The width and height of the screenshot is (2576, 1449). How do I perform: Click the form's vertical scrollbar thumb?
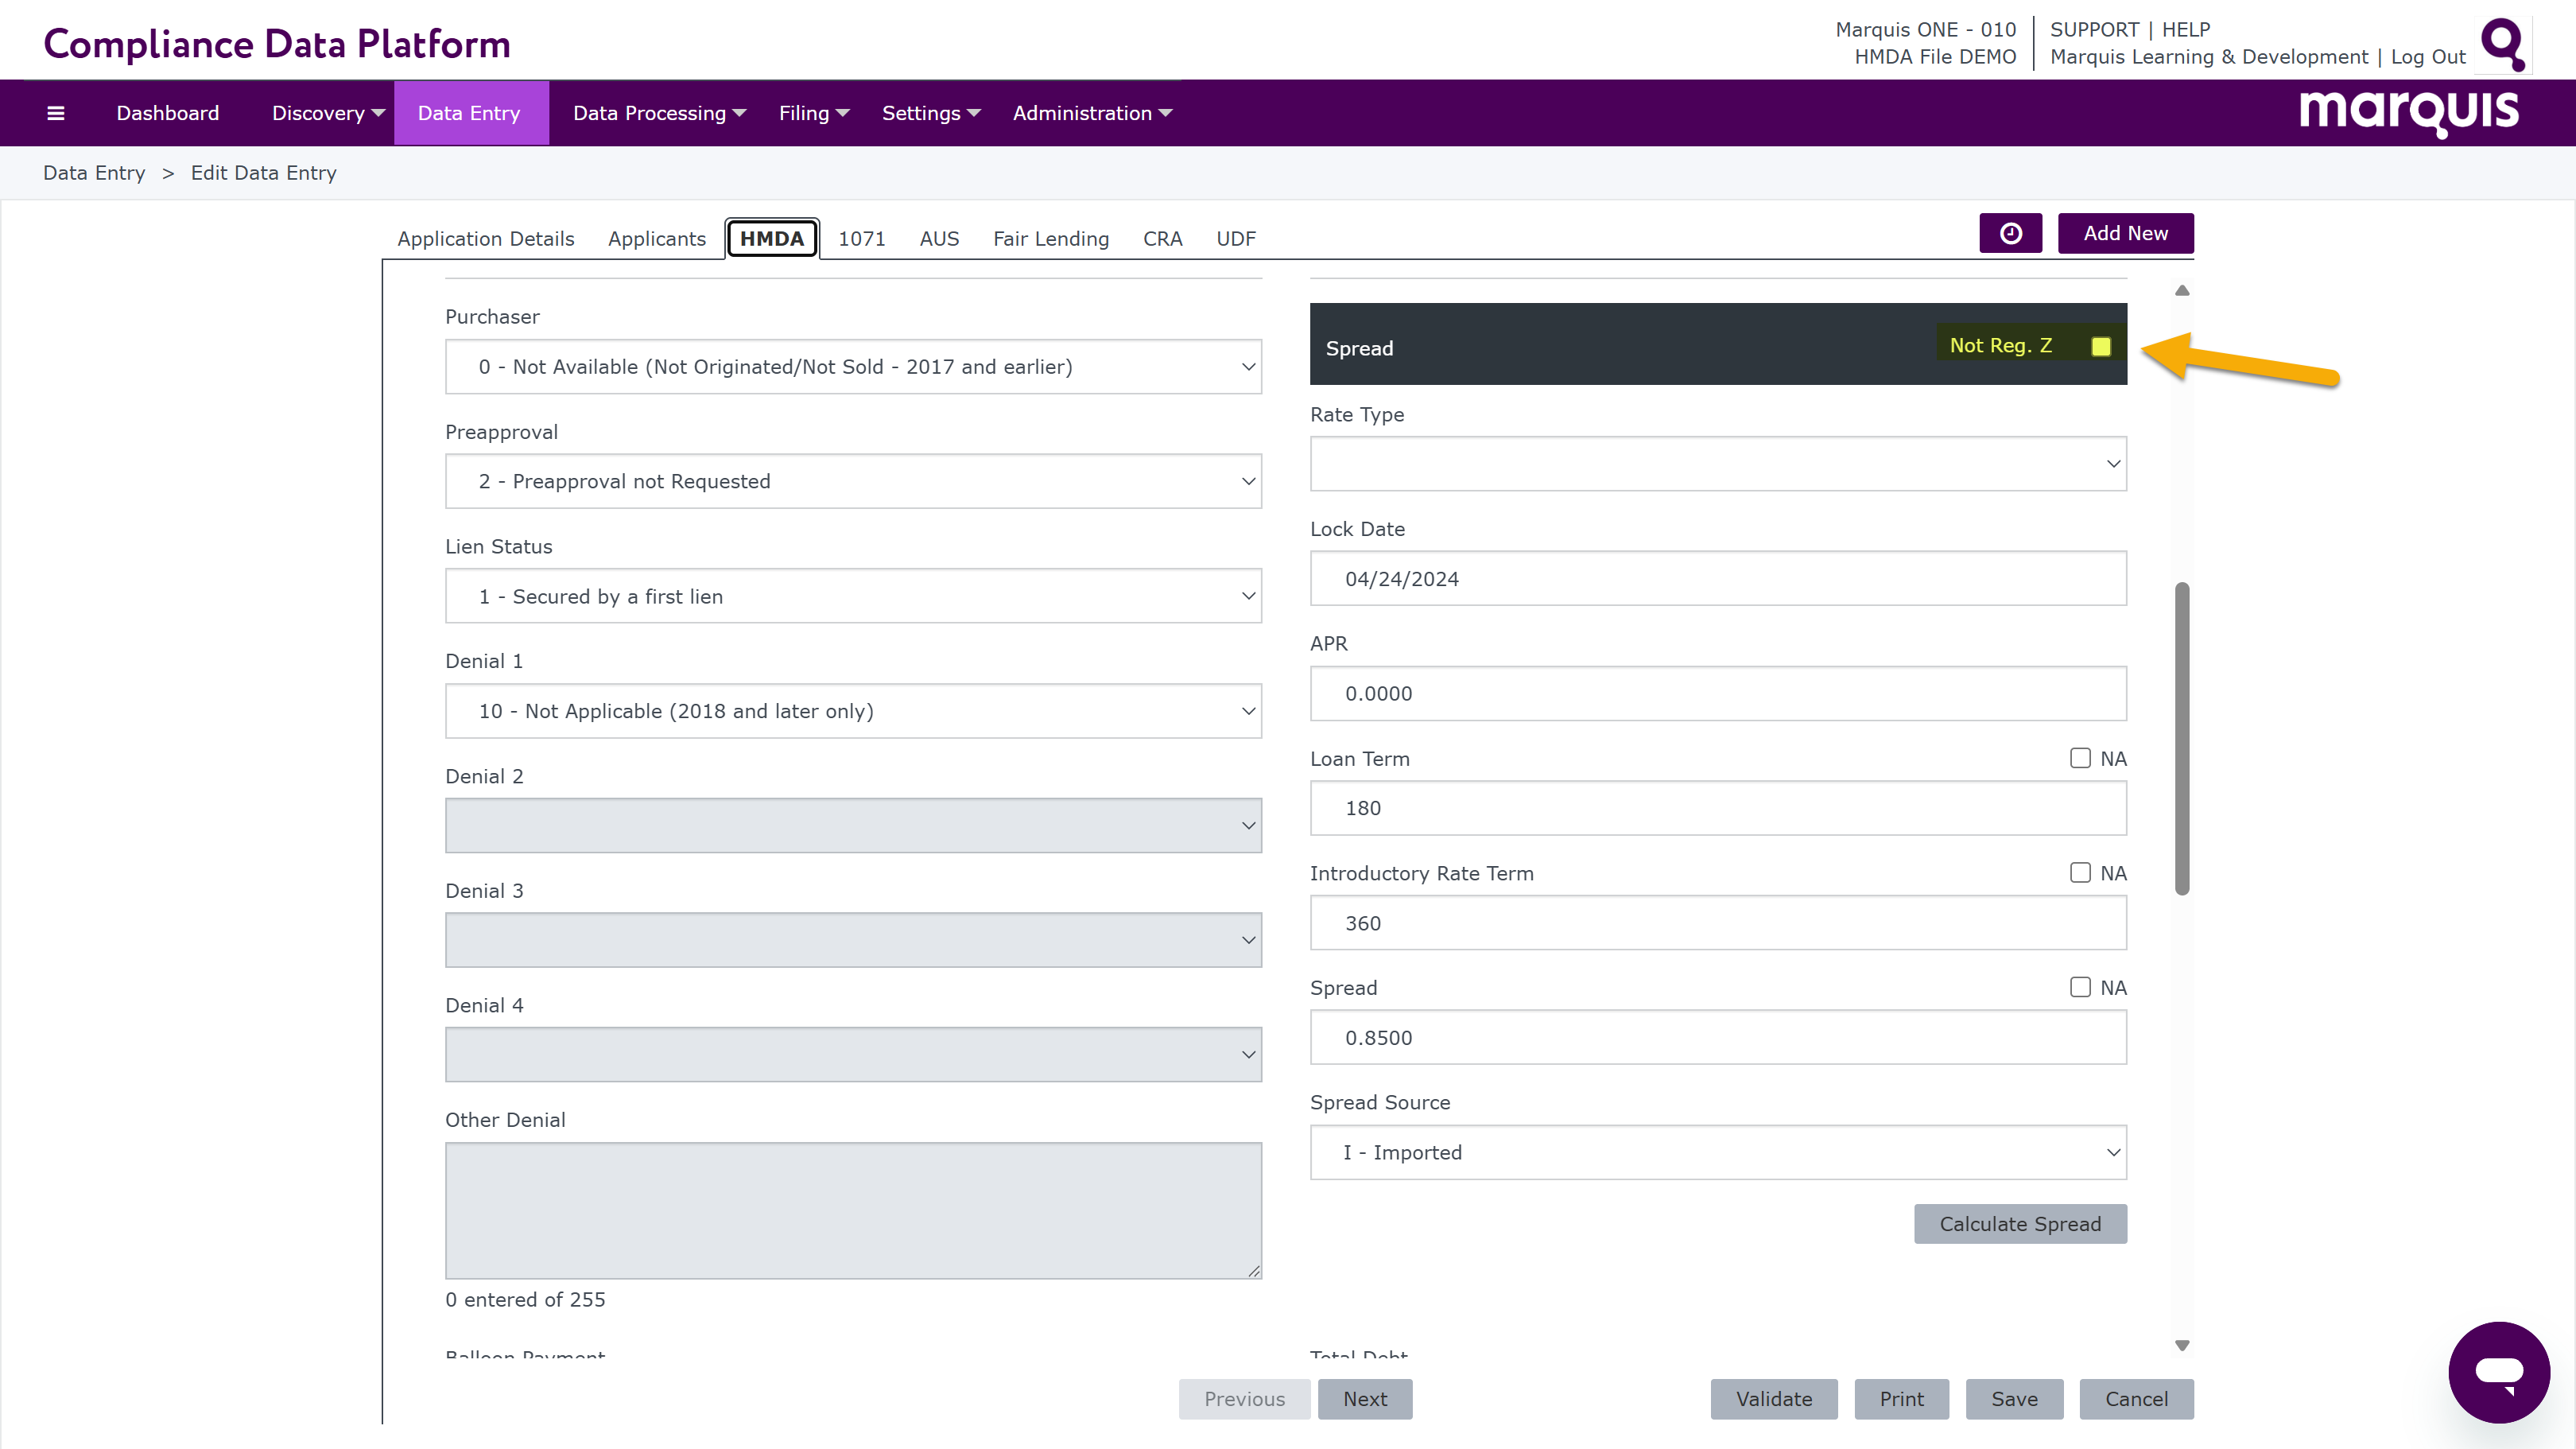point(2182,738)
